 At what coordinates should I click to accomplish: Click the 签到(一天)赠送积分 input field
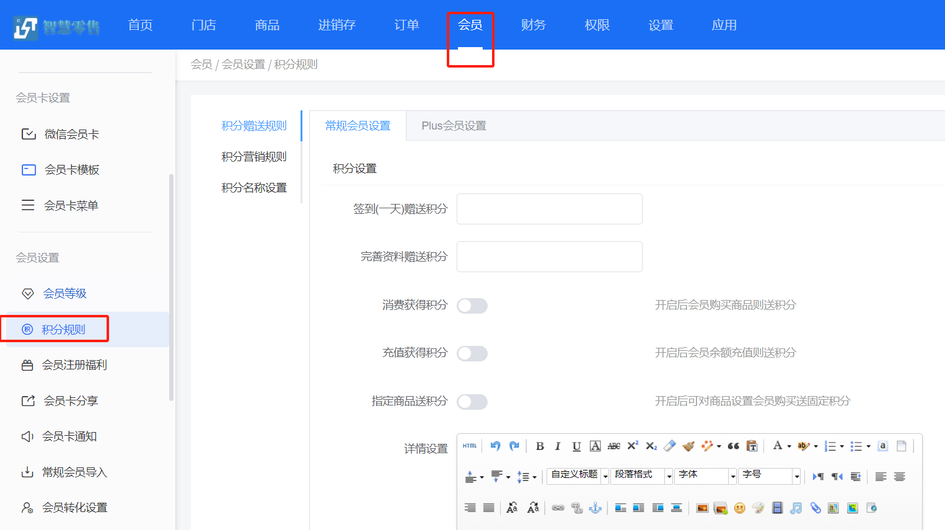[x=549, y=209]
